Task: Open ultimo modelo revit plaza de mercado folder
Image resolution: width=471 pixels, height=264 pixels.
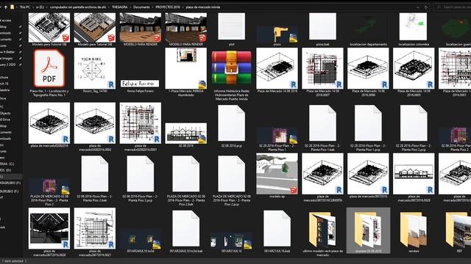Action: pos(322,229)
